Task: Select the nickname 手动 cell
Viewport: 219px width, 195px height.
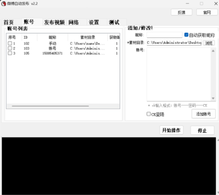Action: point(52,44)
